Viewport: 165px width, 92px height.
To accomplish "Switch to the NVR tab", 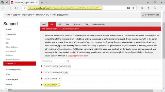I will (68, 24).
